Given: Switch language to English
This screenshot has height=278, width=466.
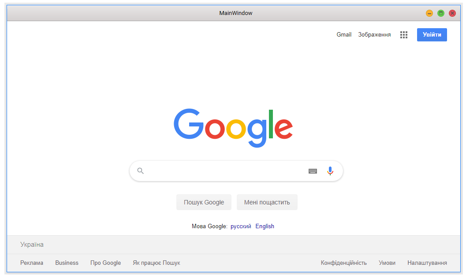Looking at the screenshot, I should [x=265, y=226].
